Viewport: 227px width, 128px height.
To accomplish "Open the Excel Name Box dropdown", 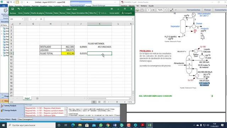I will 22,19.
